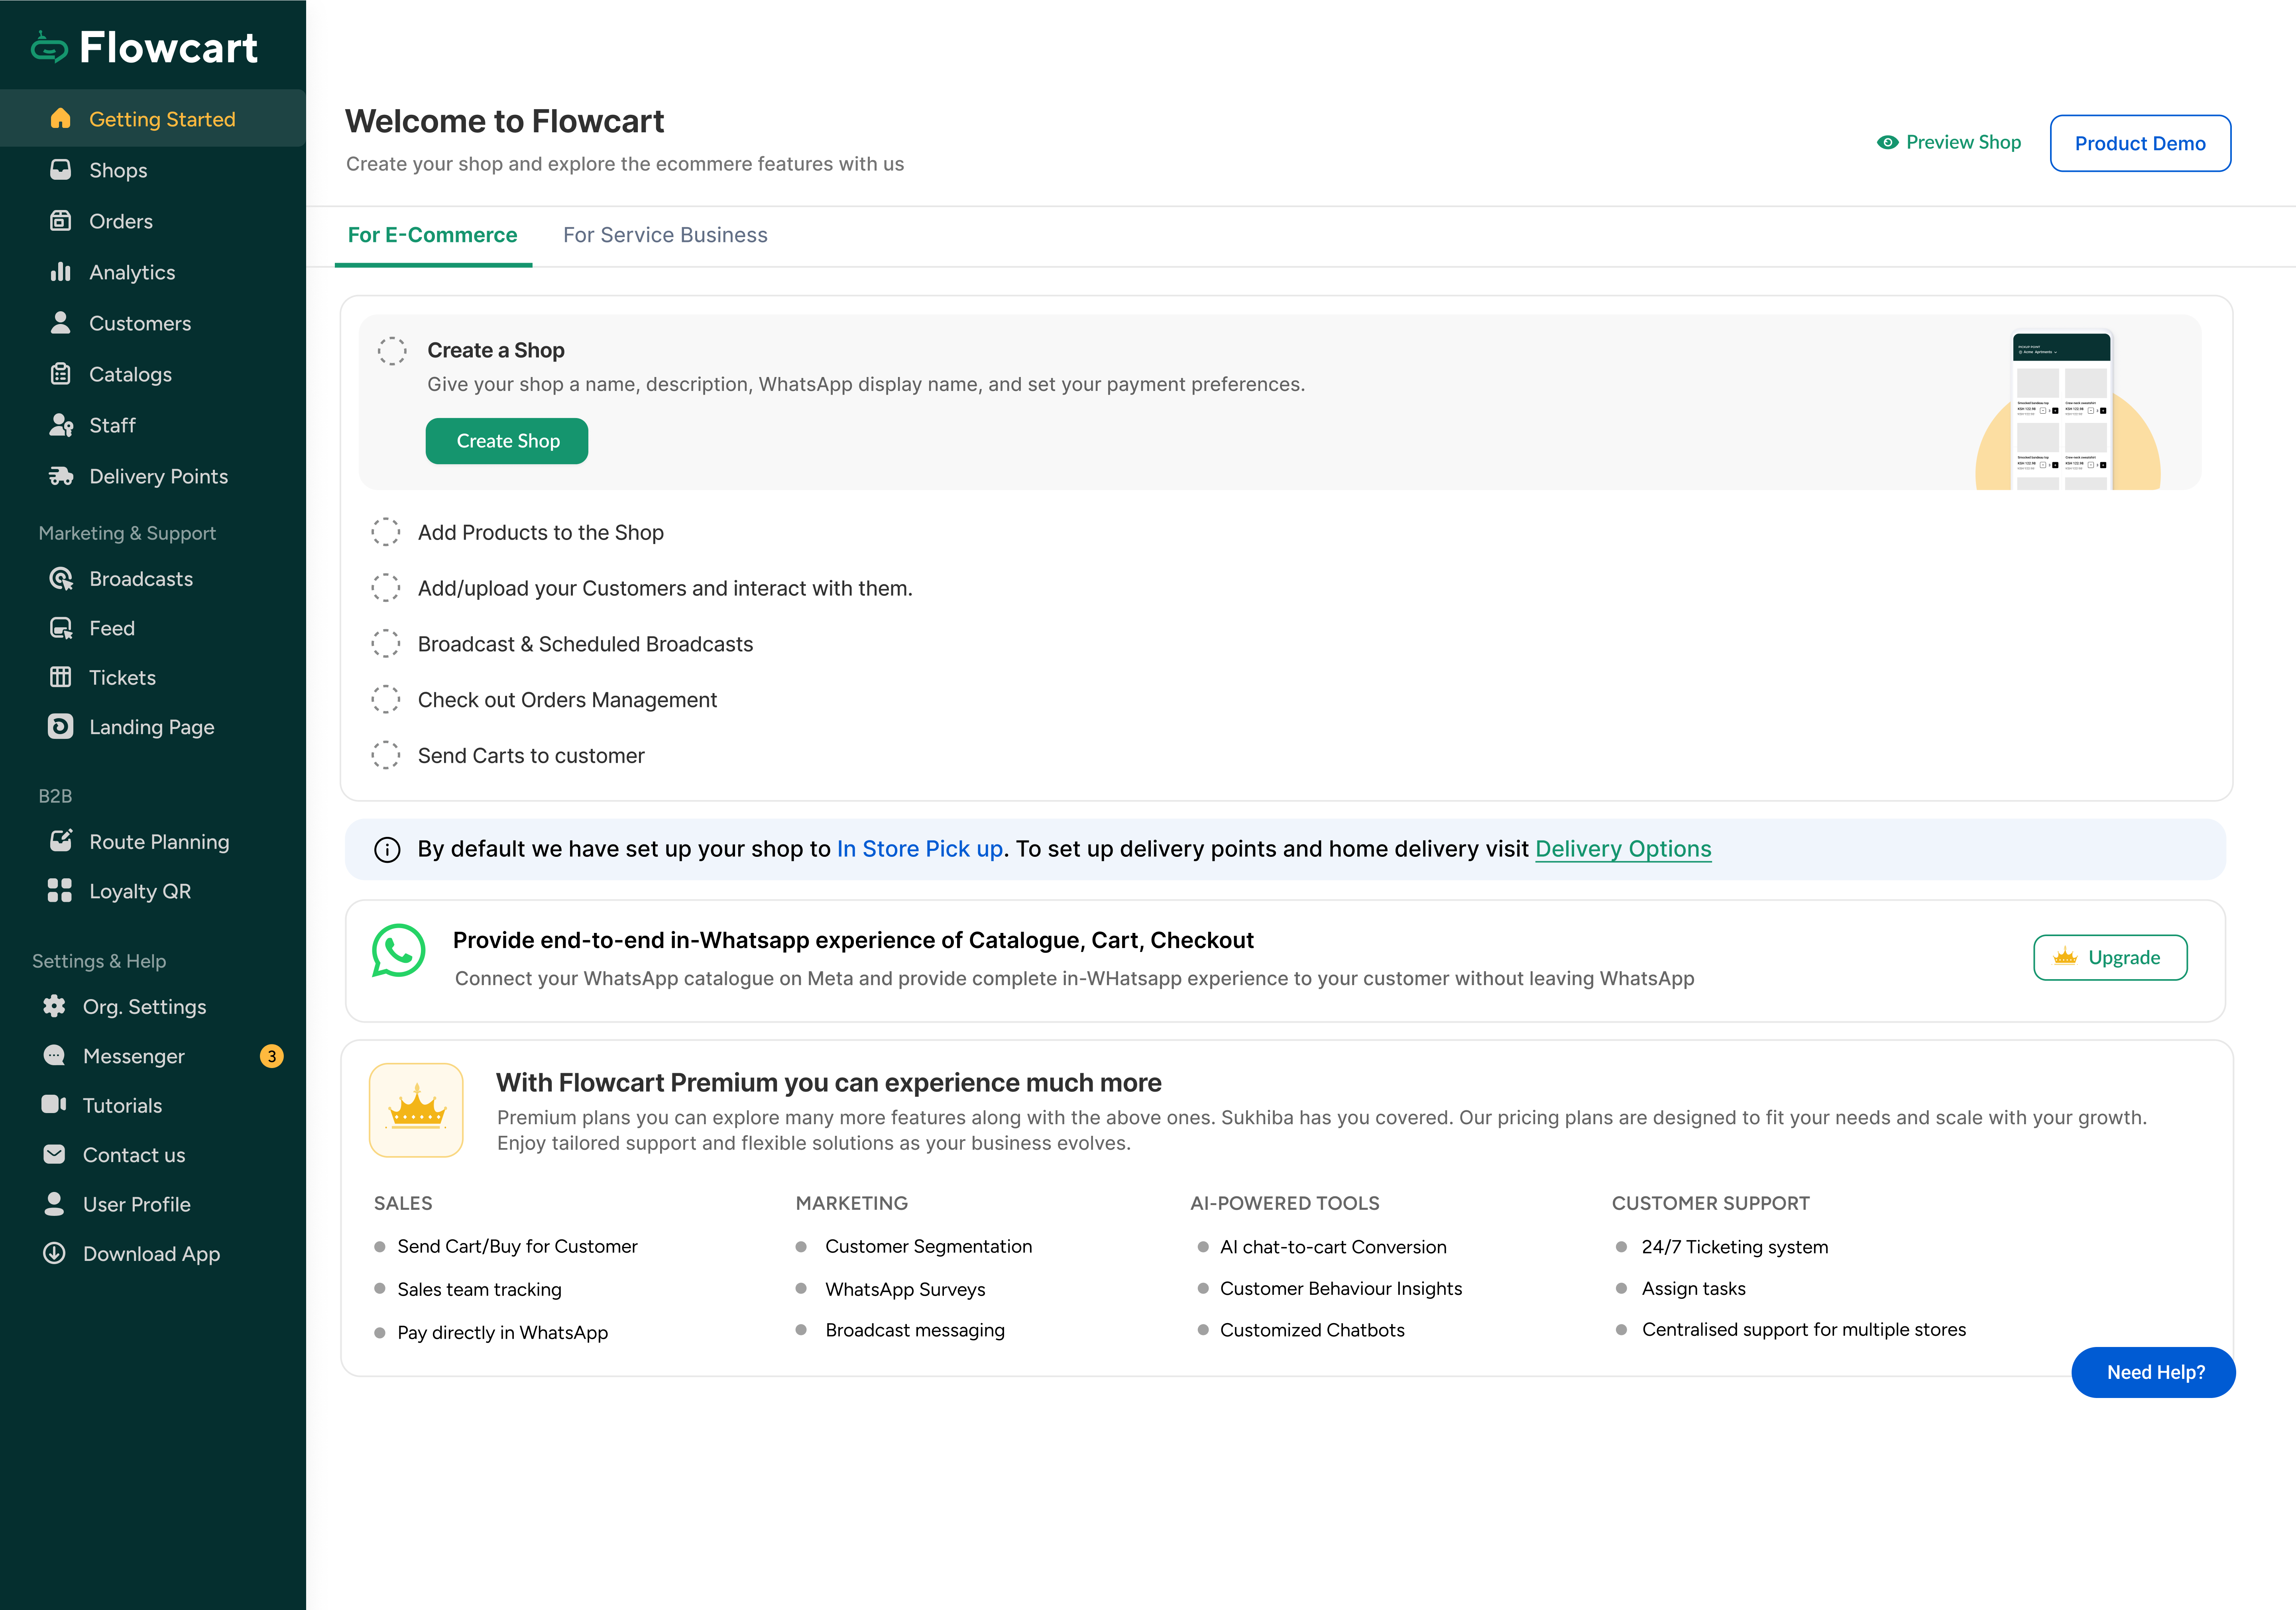The height and width of the screenshot is (1610, 2296).
Task: Click the Broadcasts sidebar icon
Action: click(61, 579)
